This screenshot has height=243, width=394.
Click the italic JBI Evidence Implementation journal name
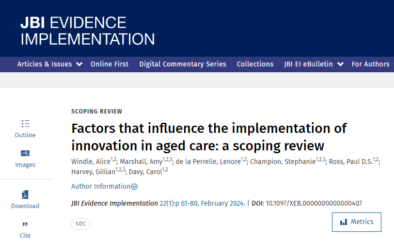[x=114, y=203]
